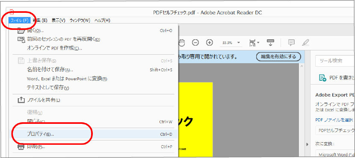Screen dimensions: 355x158
Task: Click the printer icon in menu
Action: click(x=21, y=147)
